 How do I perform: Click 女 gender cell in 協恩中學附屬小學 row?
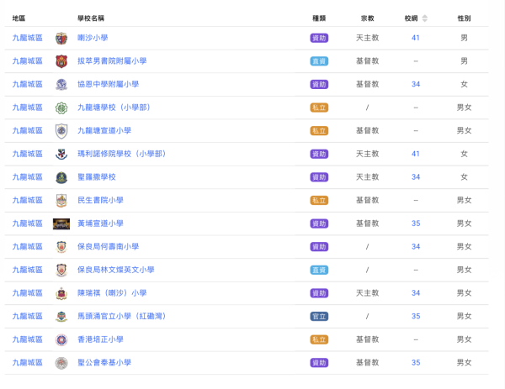[464, 84]
